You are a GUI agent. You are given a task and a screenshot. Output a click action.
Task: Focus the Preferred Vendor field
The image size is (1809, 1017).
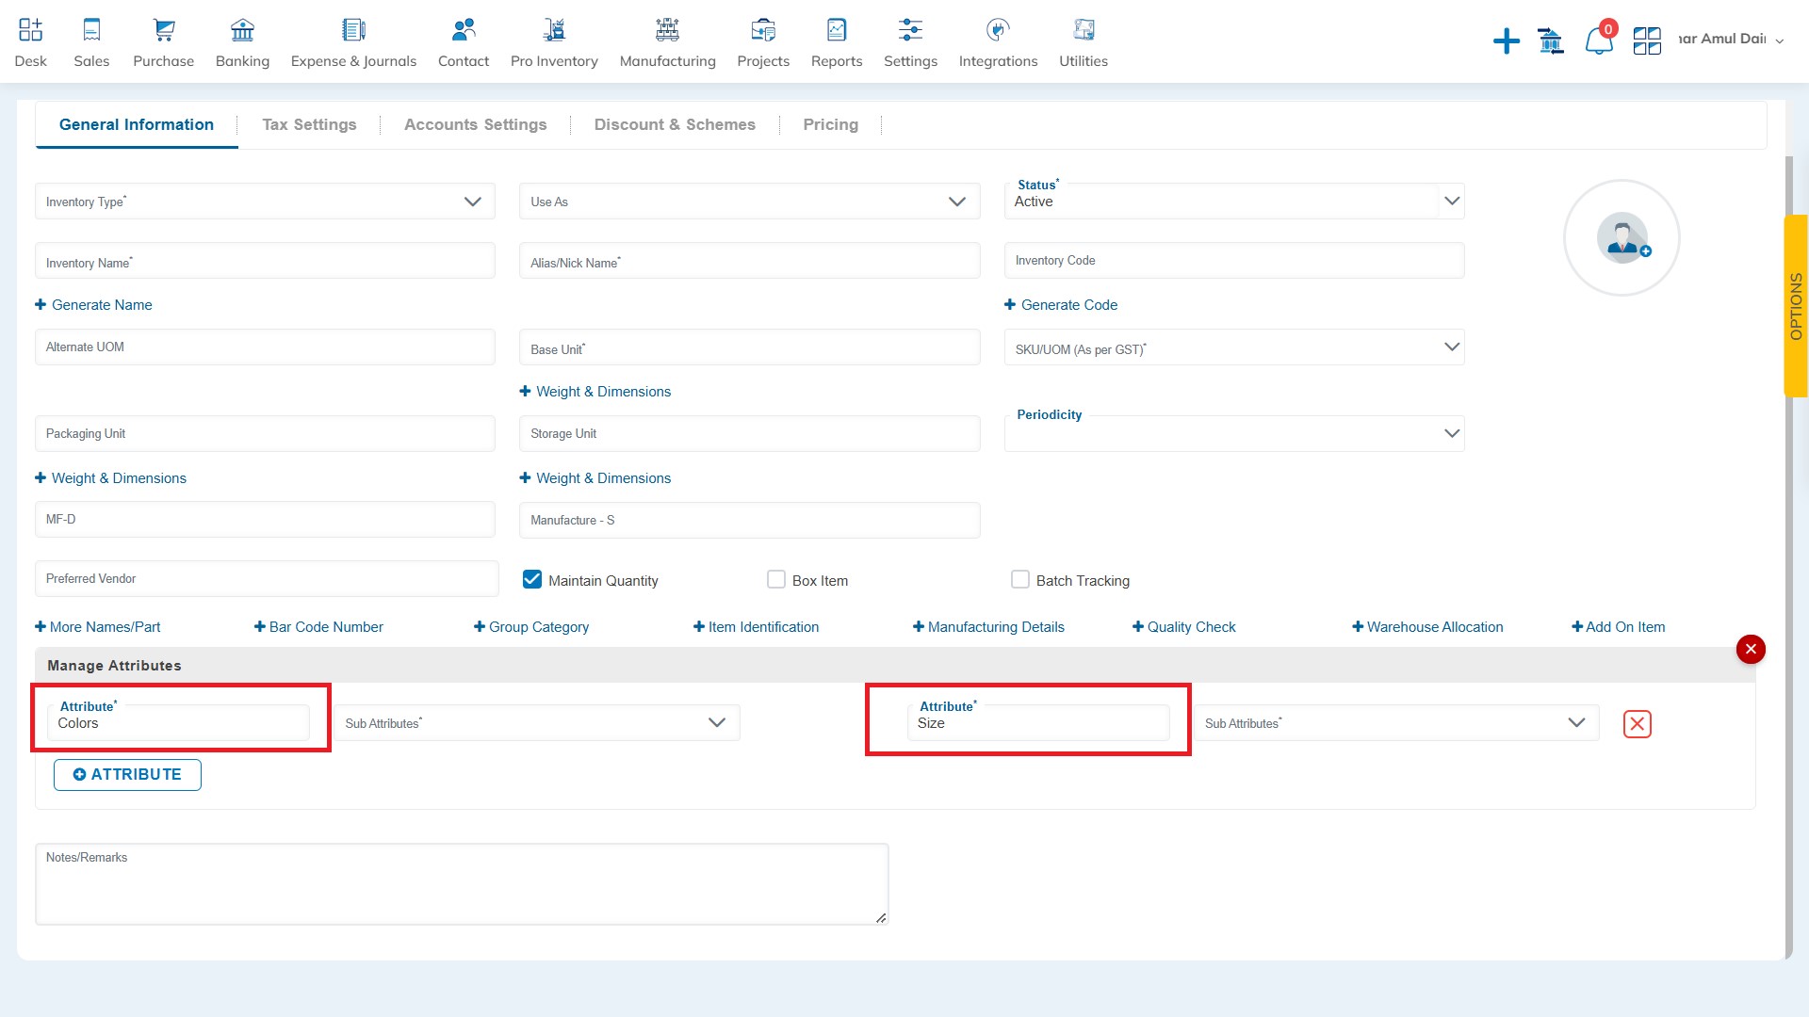[267, 579]
